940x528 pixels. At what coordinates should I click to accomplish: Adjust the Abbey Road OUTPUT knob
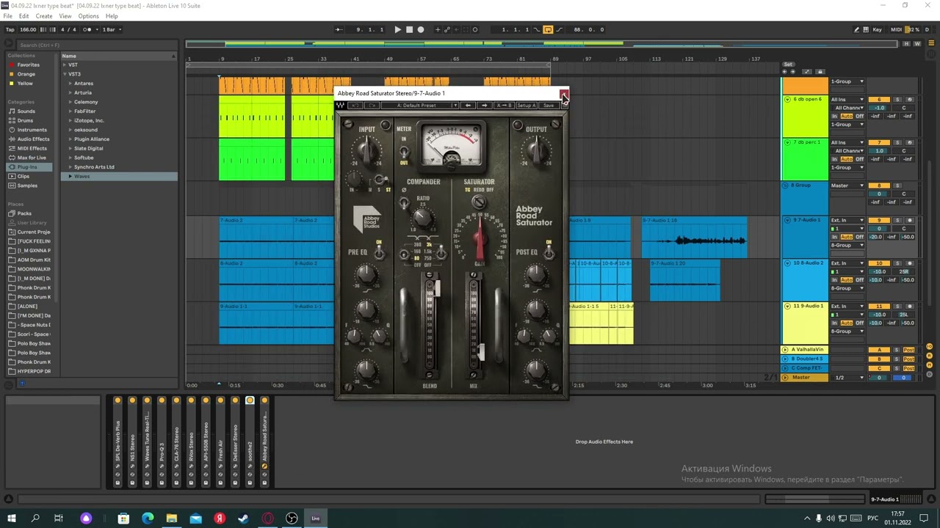(x=537, y=150)
